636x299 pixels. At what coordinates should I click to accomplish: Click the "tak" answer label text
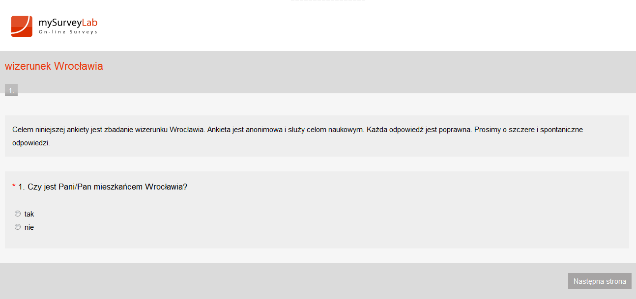click(29, 214)
